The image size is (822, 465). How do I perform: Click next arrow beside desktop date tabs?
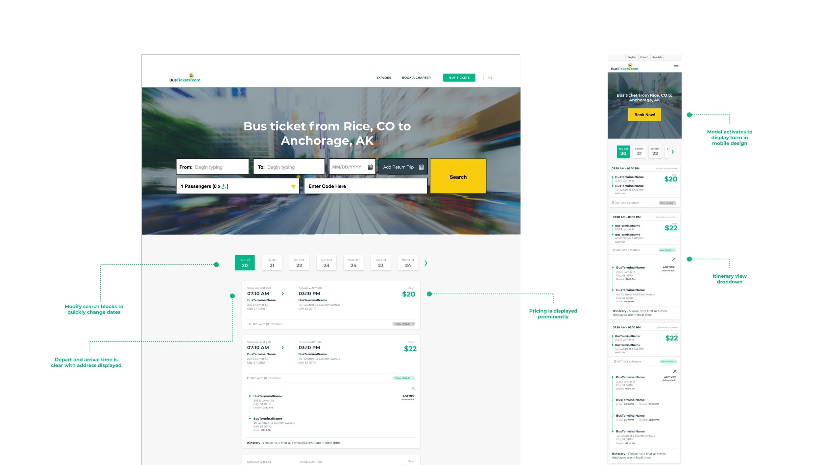point(426,263)
